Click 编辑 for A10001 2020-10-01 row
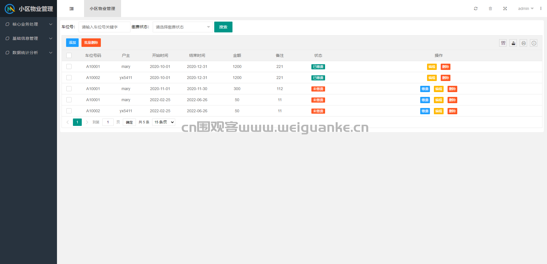 (x=432, y=67)
